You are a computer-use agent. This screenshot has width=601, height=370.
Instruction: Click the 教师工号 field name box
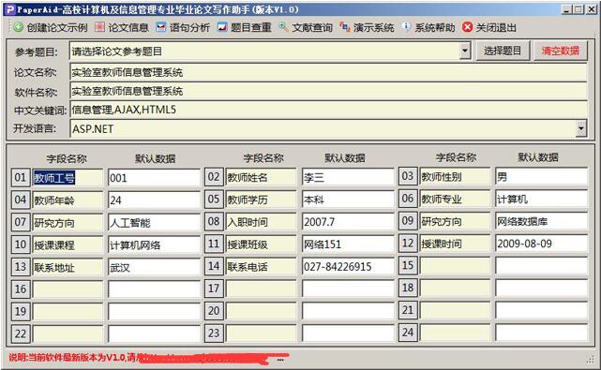[x=68, y=178]
